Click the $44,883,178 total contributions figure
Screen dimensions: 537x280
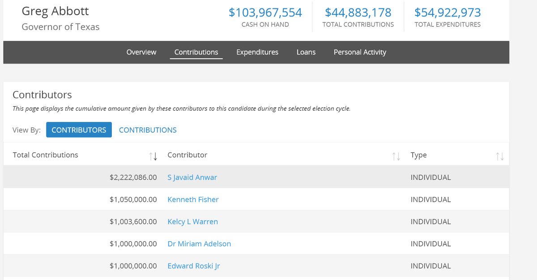click(x=358, y=13)
